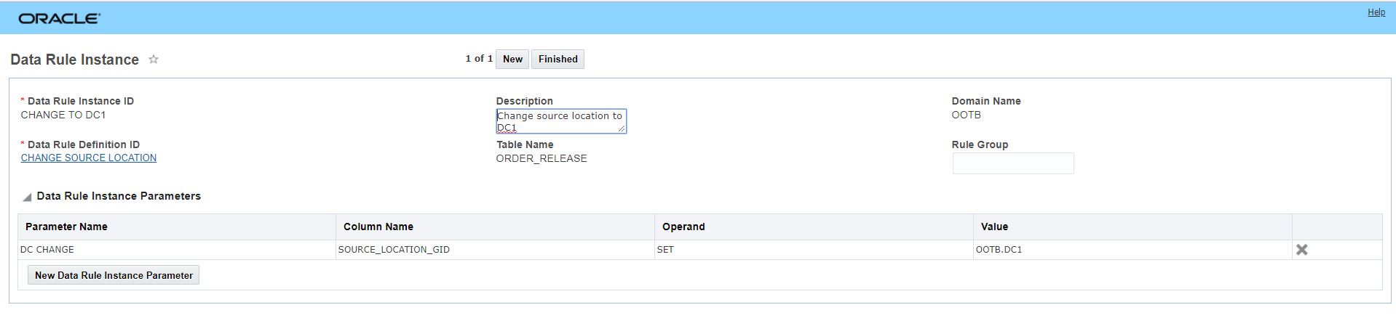
Task: Click the Parameter Name column header
Action: (66, 227)
